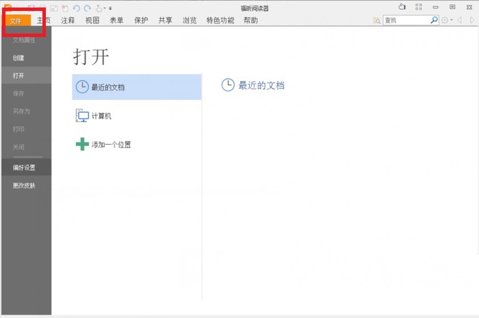Click the previous result left triangle
The image size is (479, 318).
(x=459, y=20)
